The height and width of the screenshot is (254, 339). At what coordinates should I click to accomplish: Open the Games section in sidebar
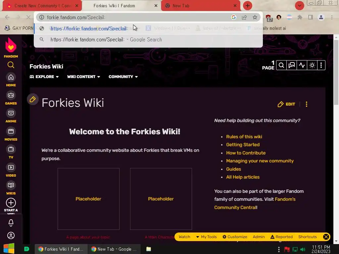click(11, 98)
